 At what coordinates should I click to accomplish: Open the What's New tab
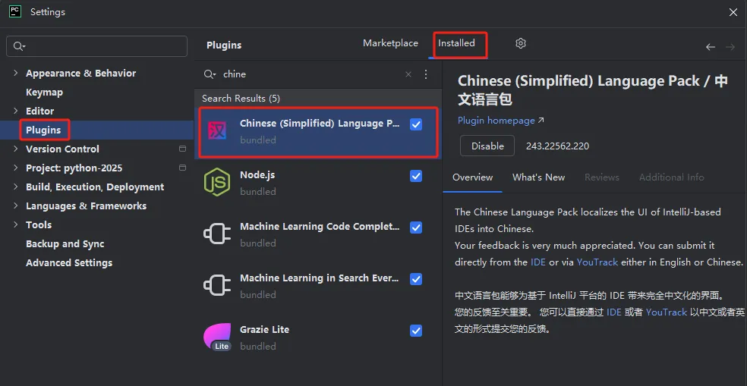click(538, 177)
